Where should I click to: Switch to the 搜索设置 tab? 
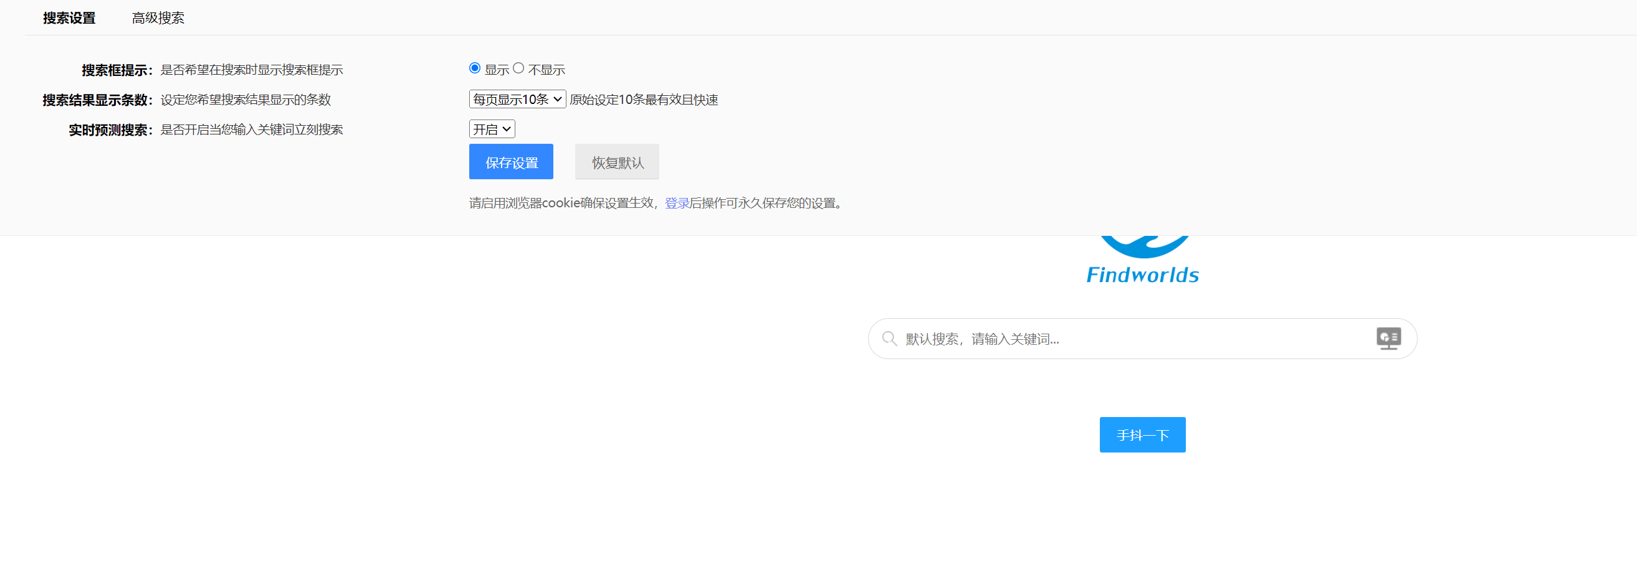click(69, 18)
